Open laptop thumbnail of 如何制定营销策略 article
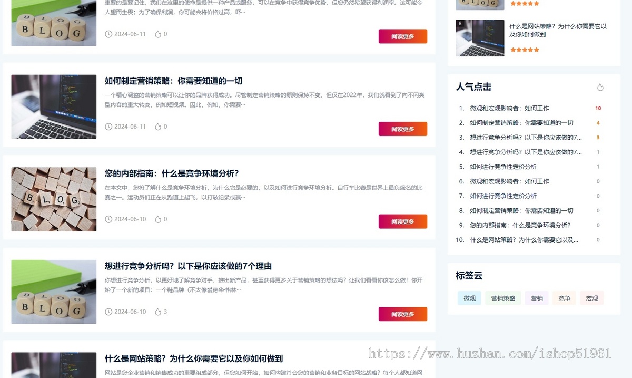The height and width of the screenshot is (378, 632). (x=54, y=107)
